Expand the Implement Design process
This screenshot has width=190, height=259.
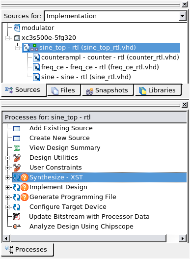pyautogui.click(x=7, y=187)
